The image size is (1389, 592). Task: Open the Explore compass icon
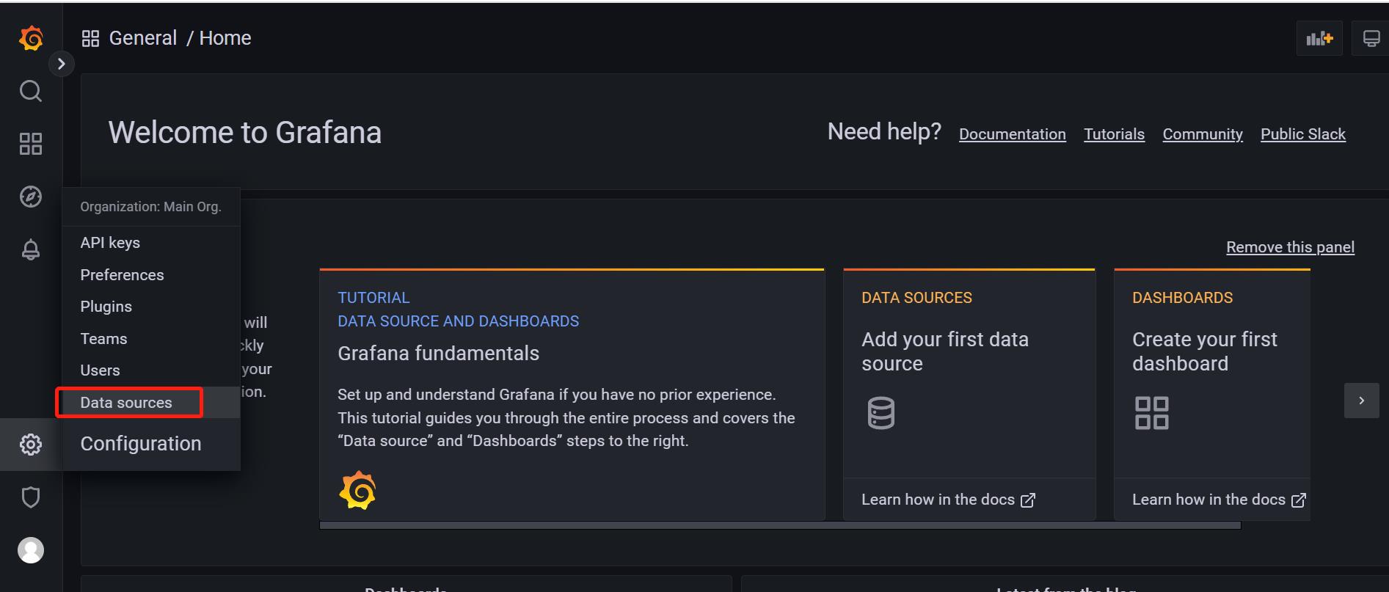tap(30, 197)
